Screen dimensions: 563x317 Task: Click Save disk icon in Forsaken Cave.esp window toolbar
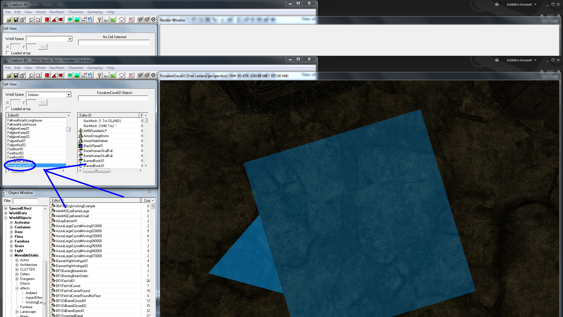tap(16, 75)
